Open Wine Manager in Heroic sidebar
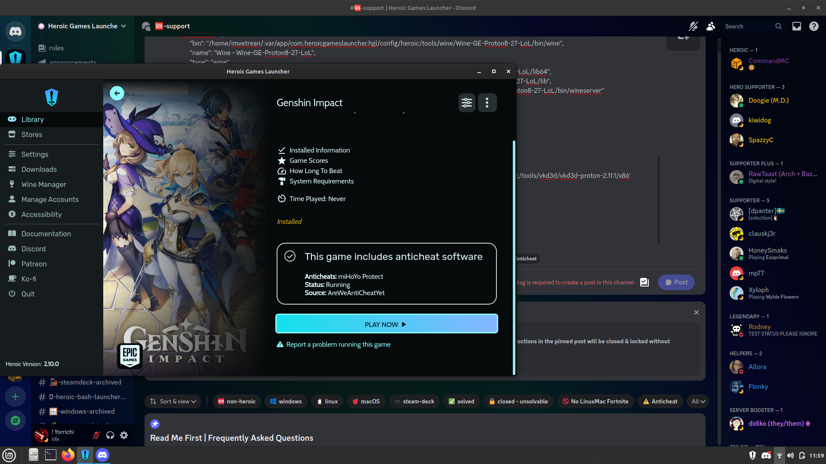The height and width of the screenshot is (464, 826). pyautogui.click(x=43, y=184)
